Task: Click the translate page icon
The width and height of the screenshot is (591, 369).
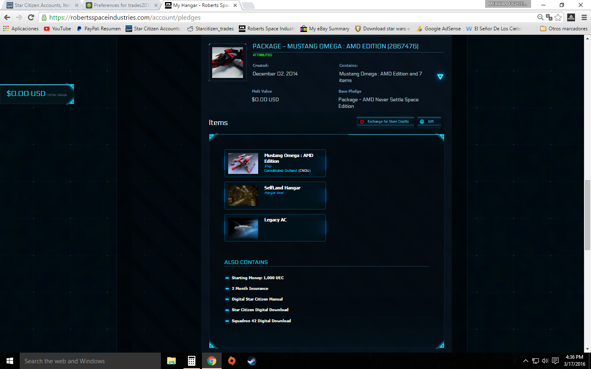Action: click(x=549, y=17)
